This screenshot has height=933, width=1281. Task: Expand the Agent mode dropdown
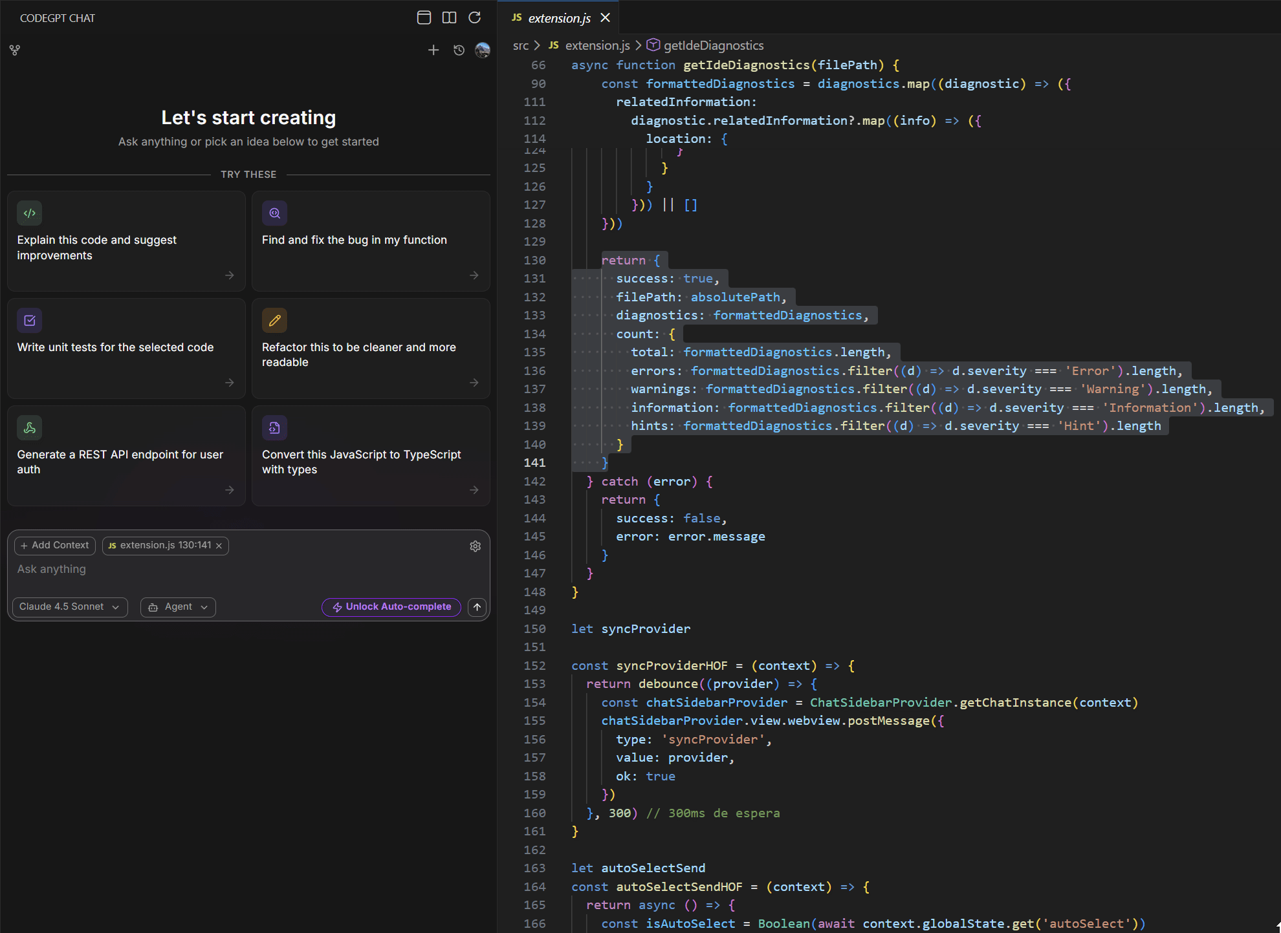pos(178,607)
